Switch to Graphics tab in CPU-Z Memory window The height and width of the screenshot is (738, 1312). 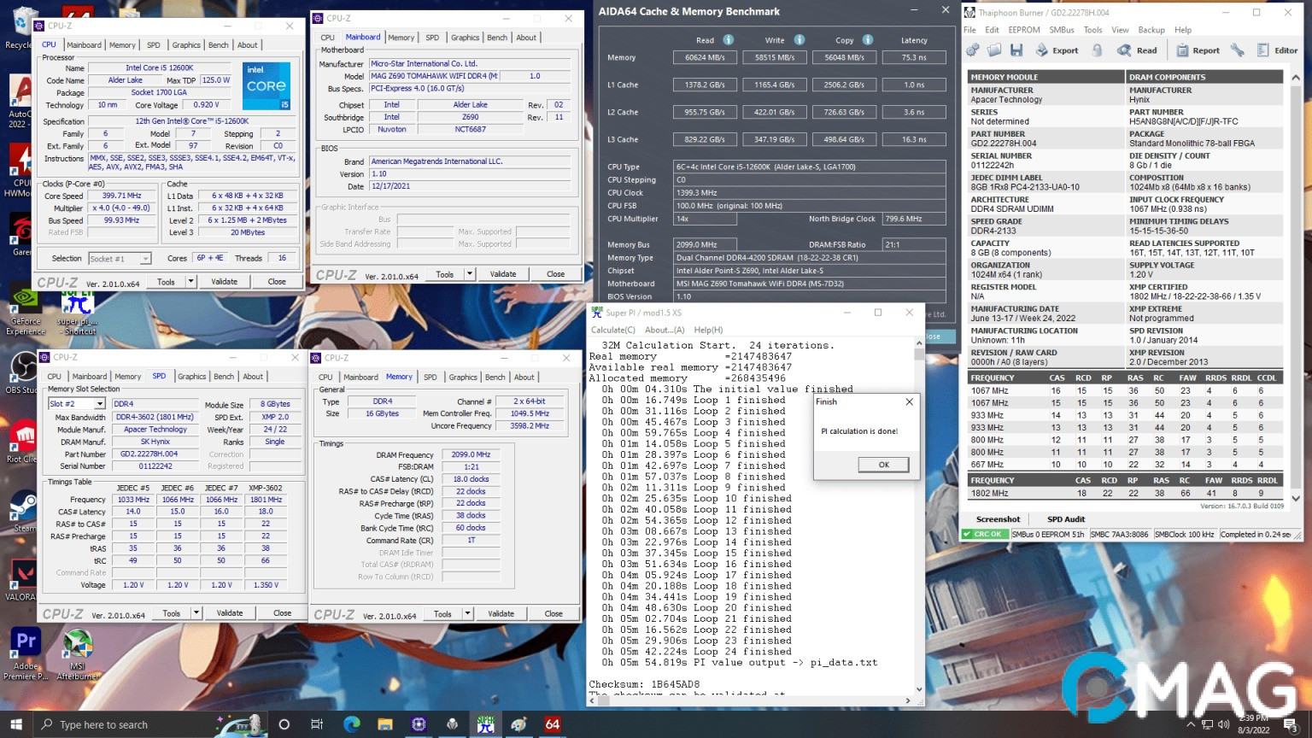coord(463,377)
